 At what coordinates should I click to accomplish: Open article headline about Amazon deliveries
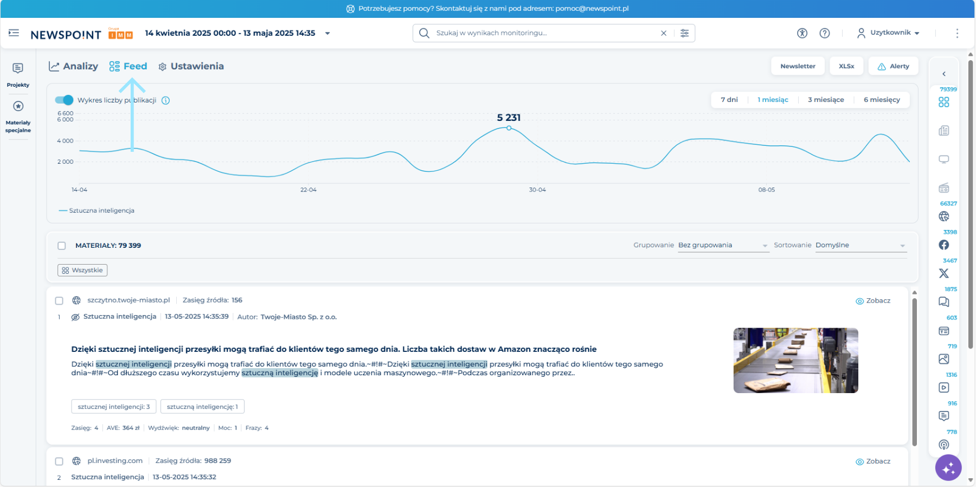click(334, 349)
